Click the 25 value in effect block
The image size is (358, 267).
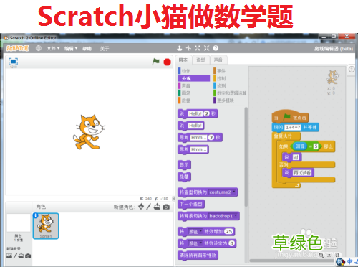click(229, 231)
